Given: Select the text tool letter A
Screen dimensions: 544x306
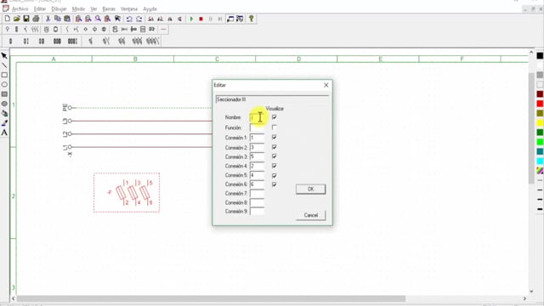Looking at the screenshot, I should 4,133.
